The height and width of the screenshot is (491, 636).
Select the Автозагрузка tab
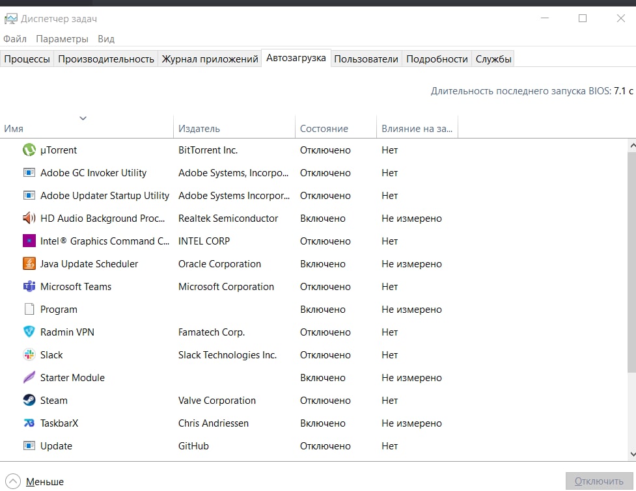296,58
